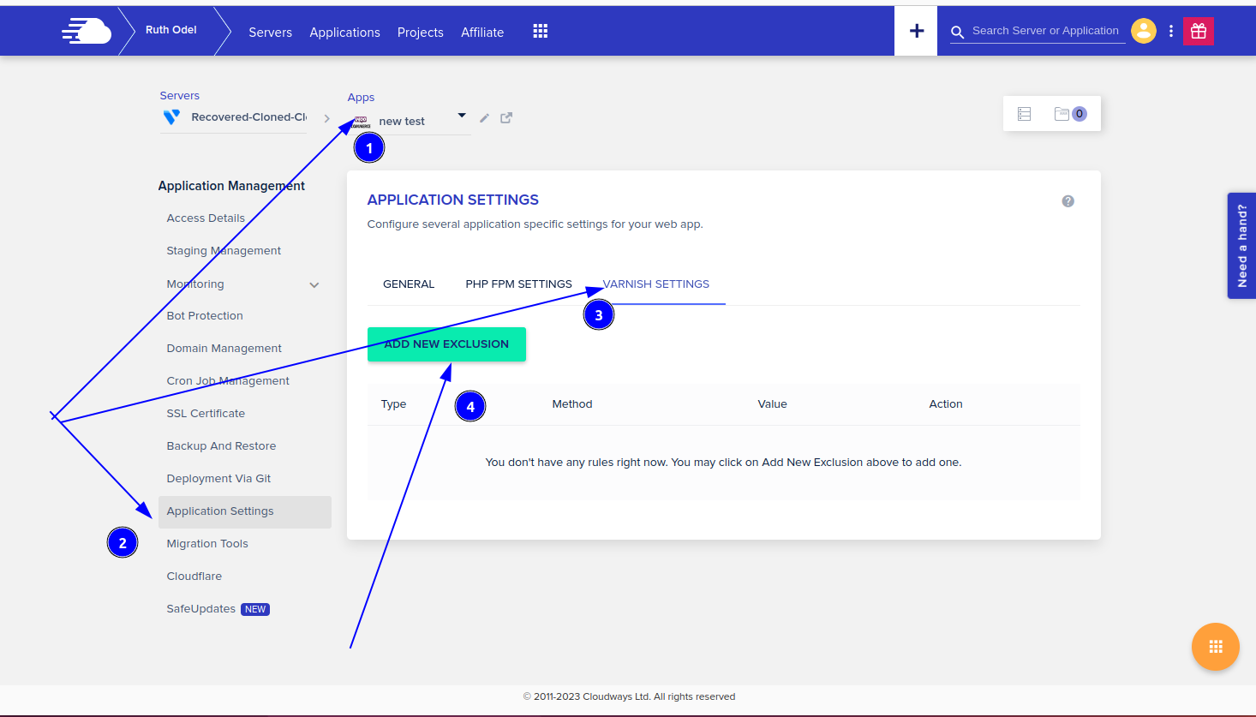Expand the Monitoring submenu chevron
The width and height of the screenshot is (1256, 717).
click(x=314, y=285)
